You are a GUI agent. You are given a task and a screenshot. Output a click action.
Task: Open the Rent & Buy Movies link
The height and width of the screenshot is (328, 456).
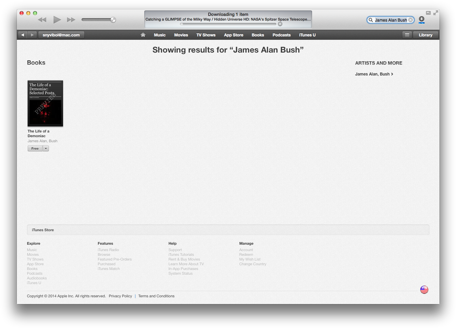(x=184, y=259)
